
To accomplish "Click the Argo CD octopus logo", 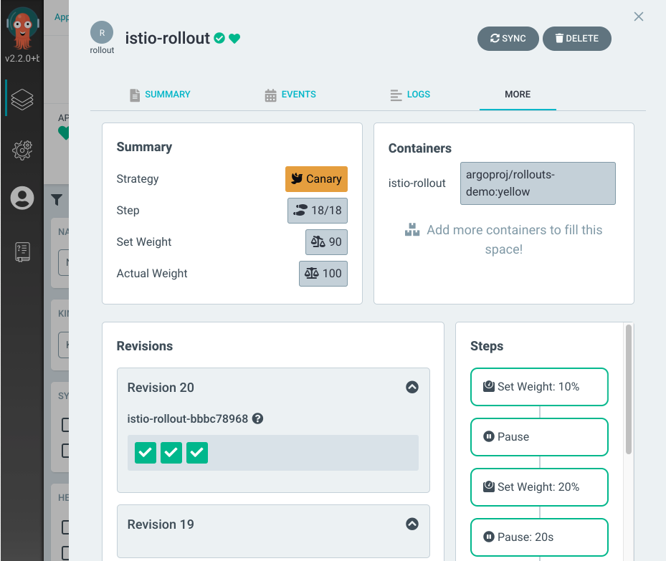I will click(x=22, y=30).
